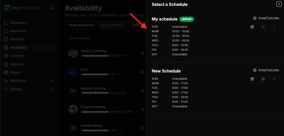
Task: Select the Team Availability tab
Action: pyautogui.click(x=81, y=25)
